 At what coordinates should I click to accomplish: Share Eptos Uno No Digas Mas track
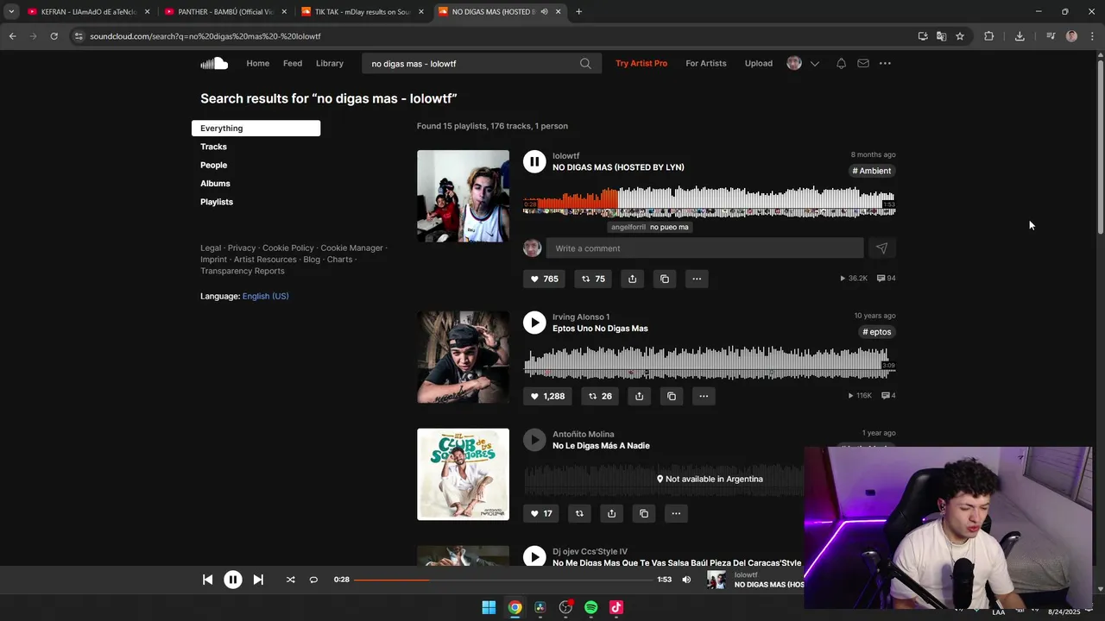pyautogui.click(x=639, y=396)
